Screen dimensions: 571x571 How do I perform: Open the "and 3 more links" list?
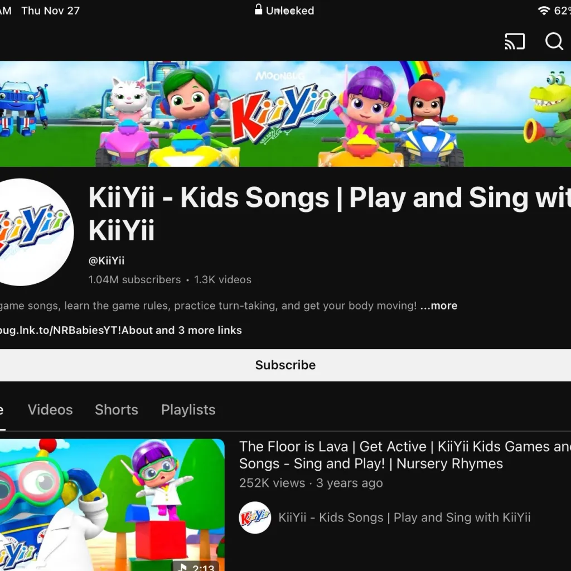[x=199, y=330]
